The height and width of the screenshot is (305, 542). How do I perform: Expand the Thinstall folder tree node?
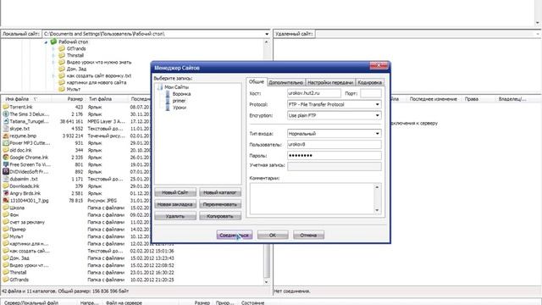click(53, 55)
